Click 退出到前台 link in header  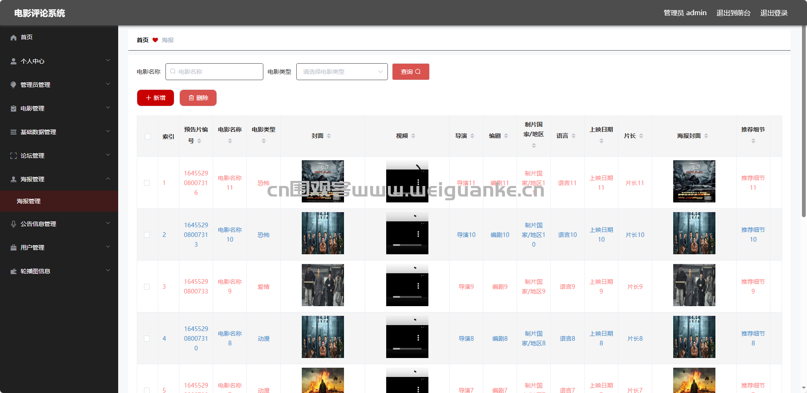click(x=733, y=13)
